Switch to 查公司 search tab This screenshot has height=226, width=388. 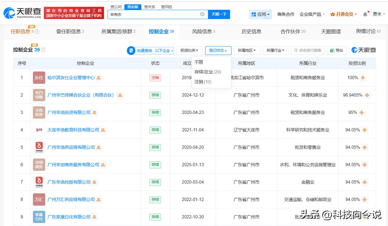coord(116,7)
